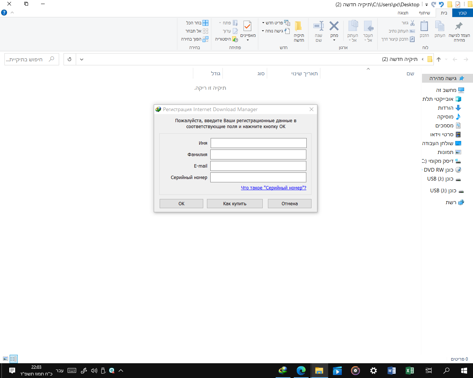This screenshot has height=378, width=473.
Task: Click the Серийный номер input field
Action: pos(258,177)
